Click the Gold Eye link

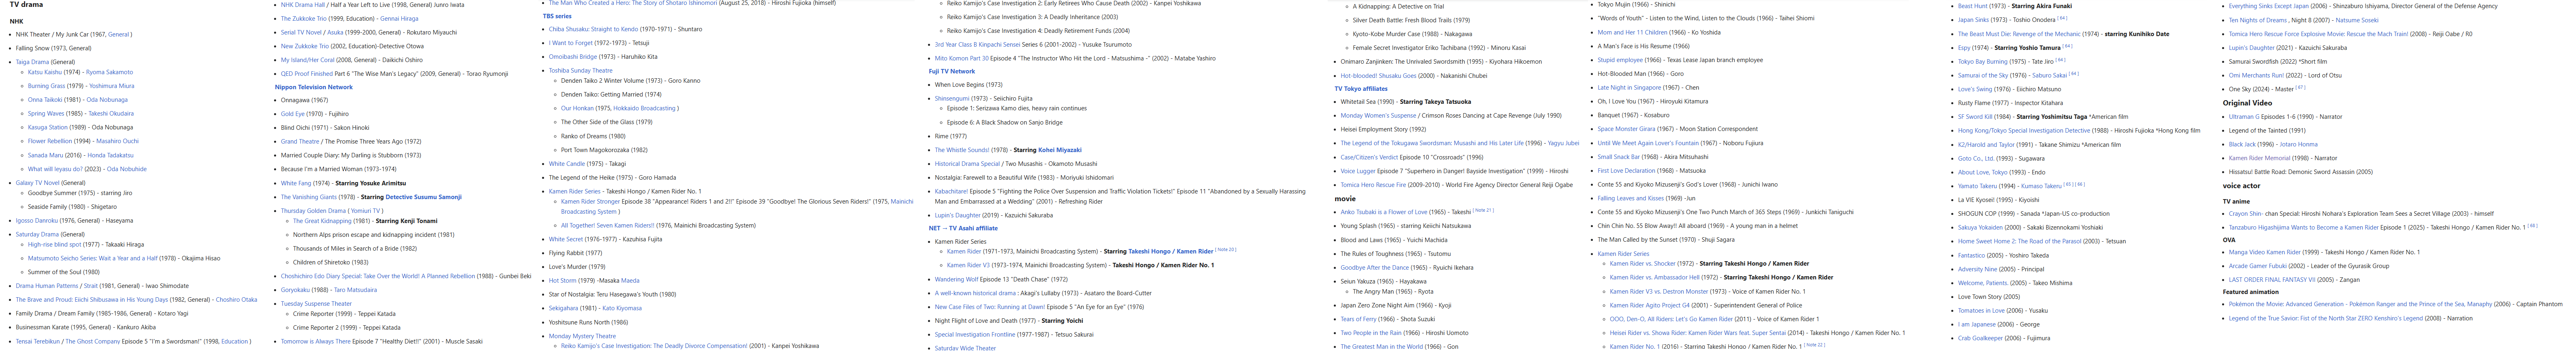pos(293,114)
